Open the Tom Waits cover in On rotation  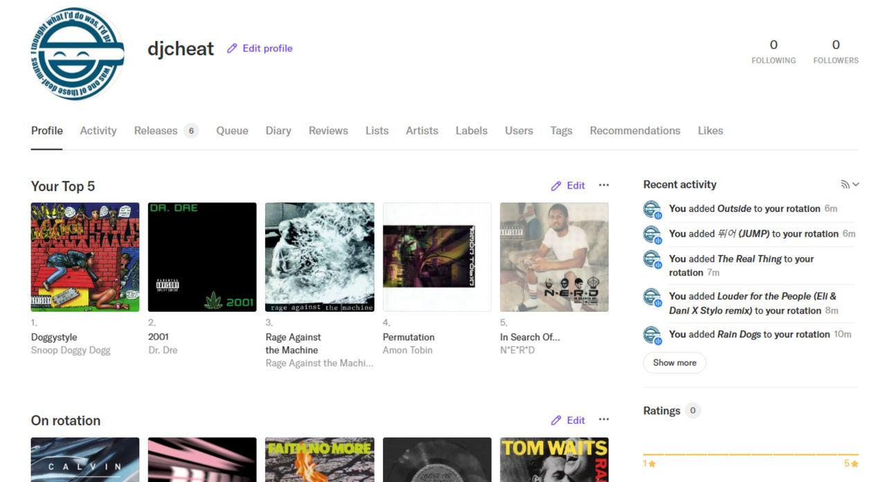554,459
